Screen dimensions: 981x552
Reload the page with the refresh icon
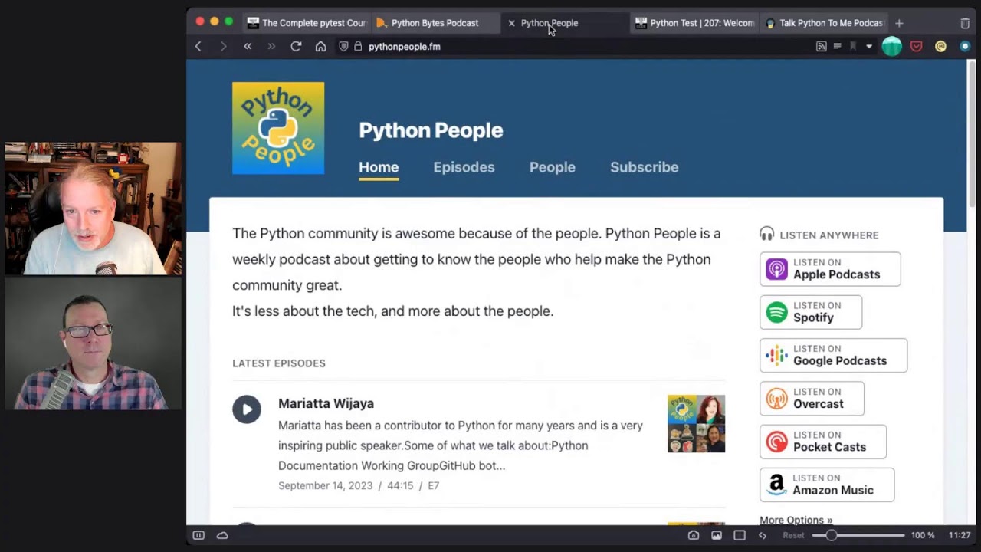tap(296, 47)
